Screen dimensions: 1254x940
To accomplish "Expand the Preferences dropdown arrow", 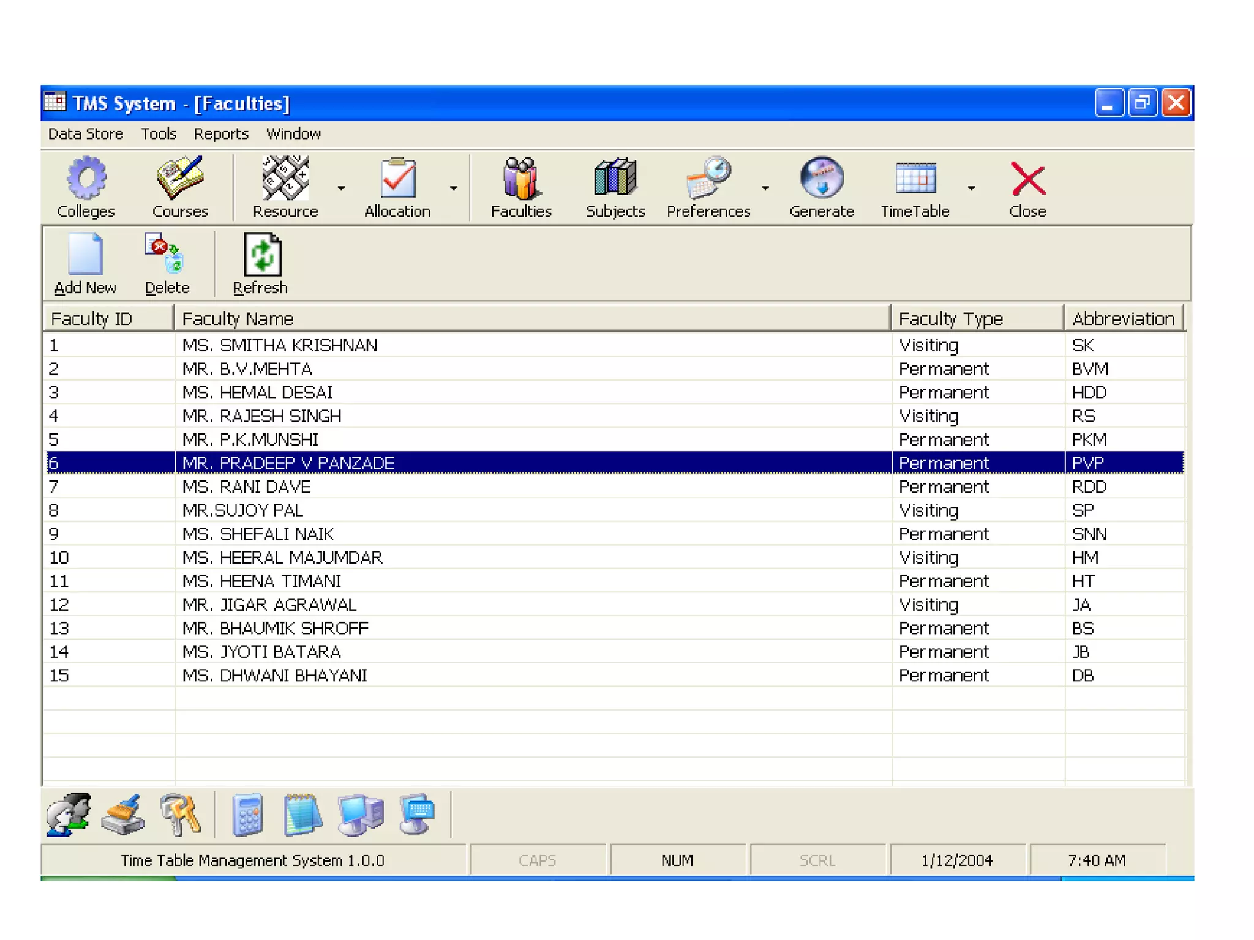I will [x=765, y=188].
